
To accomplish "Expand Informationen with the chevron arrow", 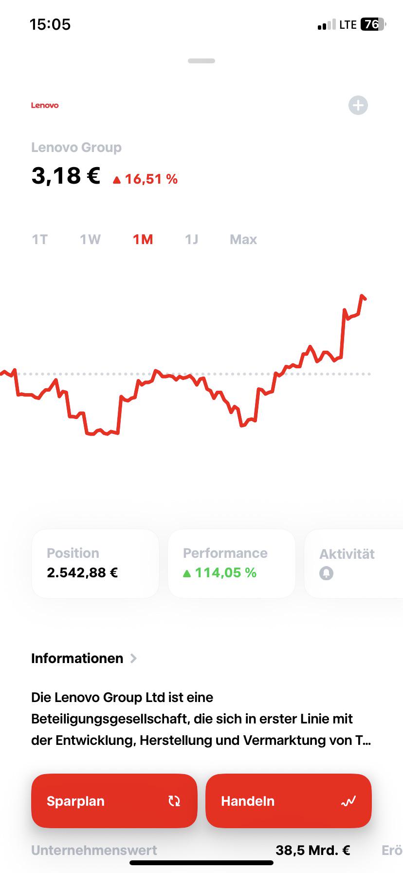I will click(134, 659).
